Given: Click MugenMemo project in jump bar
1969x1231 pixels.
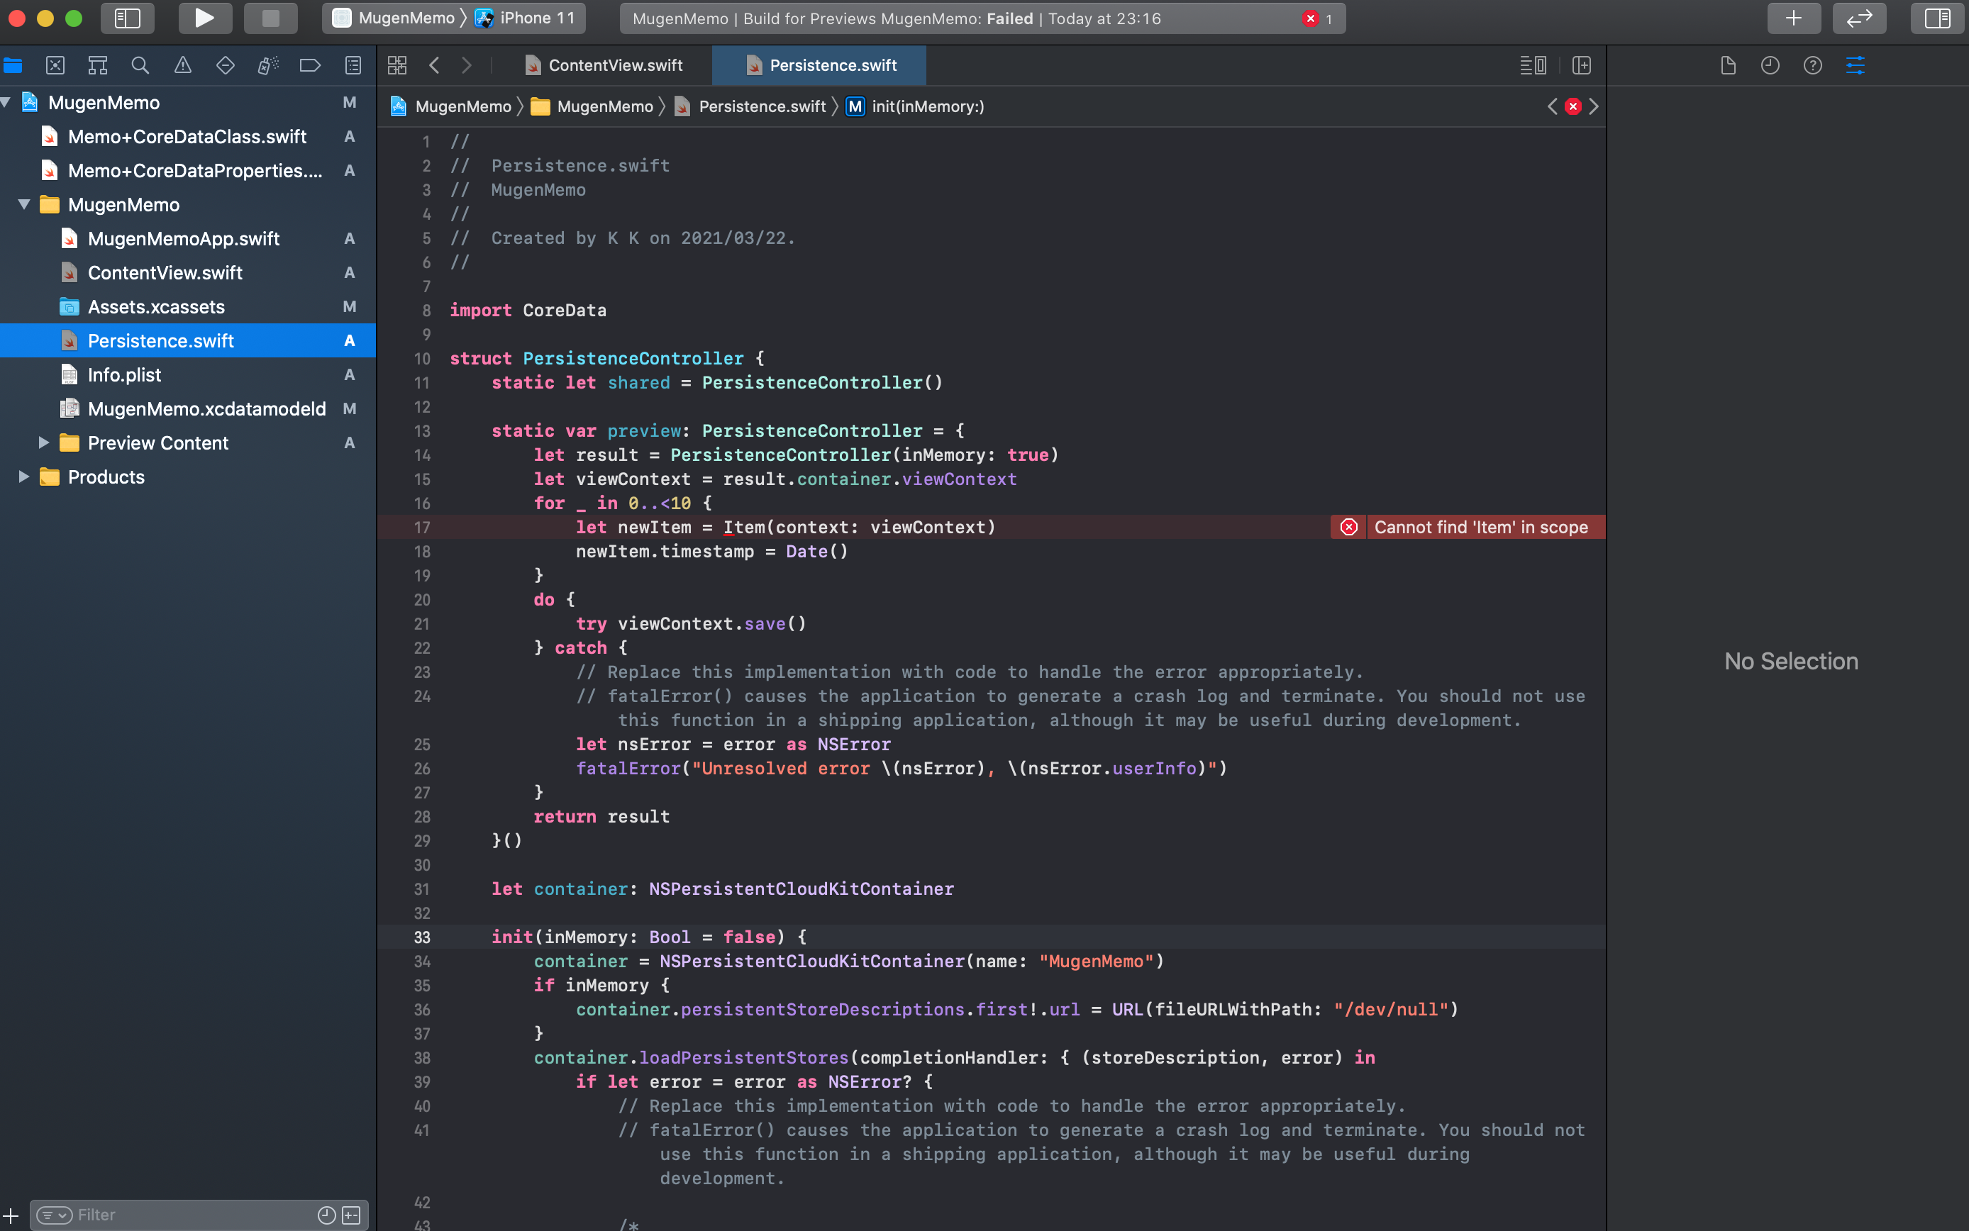Looking at the screenshot, I should 452,106.
